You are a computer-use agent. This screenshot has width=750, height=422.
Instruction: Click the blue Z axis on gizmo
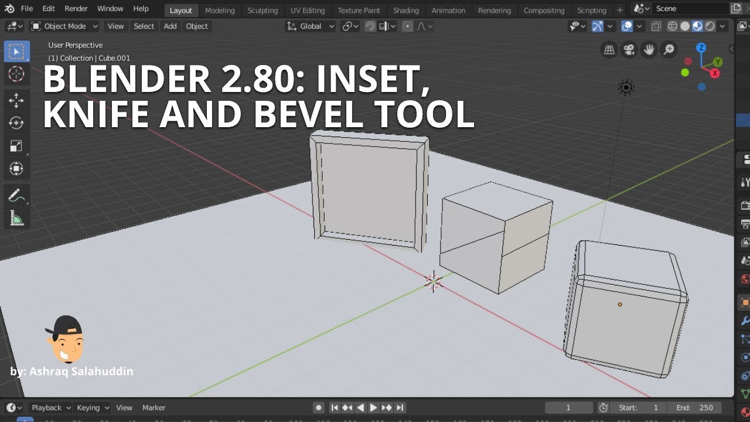click(x=701, y=47)
